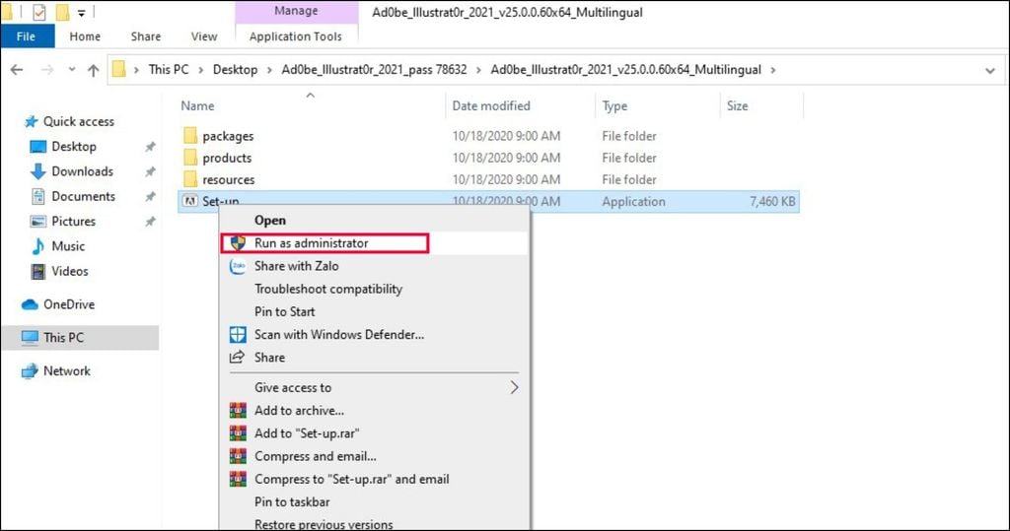Click the WinRAR icon beside Add to archive
This screenshot has height=531, width=1010.
click(237, 411)
